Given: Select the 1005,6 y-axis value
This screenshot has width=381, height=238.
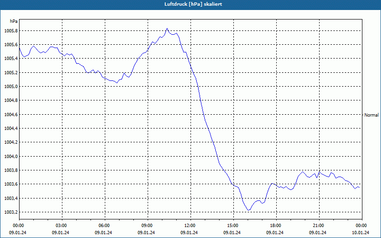Looking at the screenshot, I should point(11,45).
